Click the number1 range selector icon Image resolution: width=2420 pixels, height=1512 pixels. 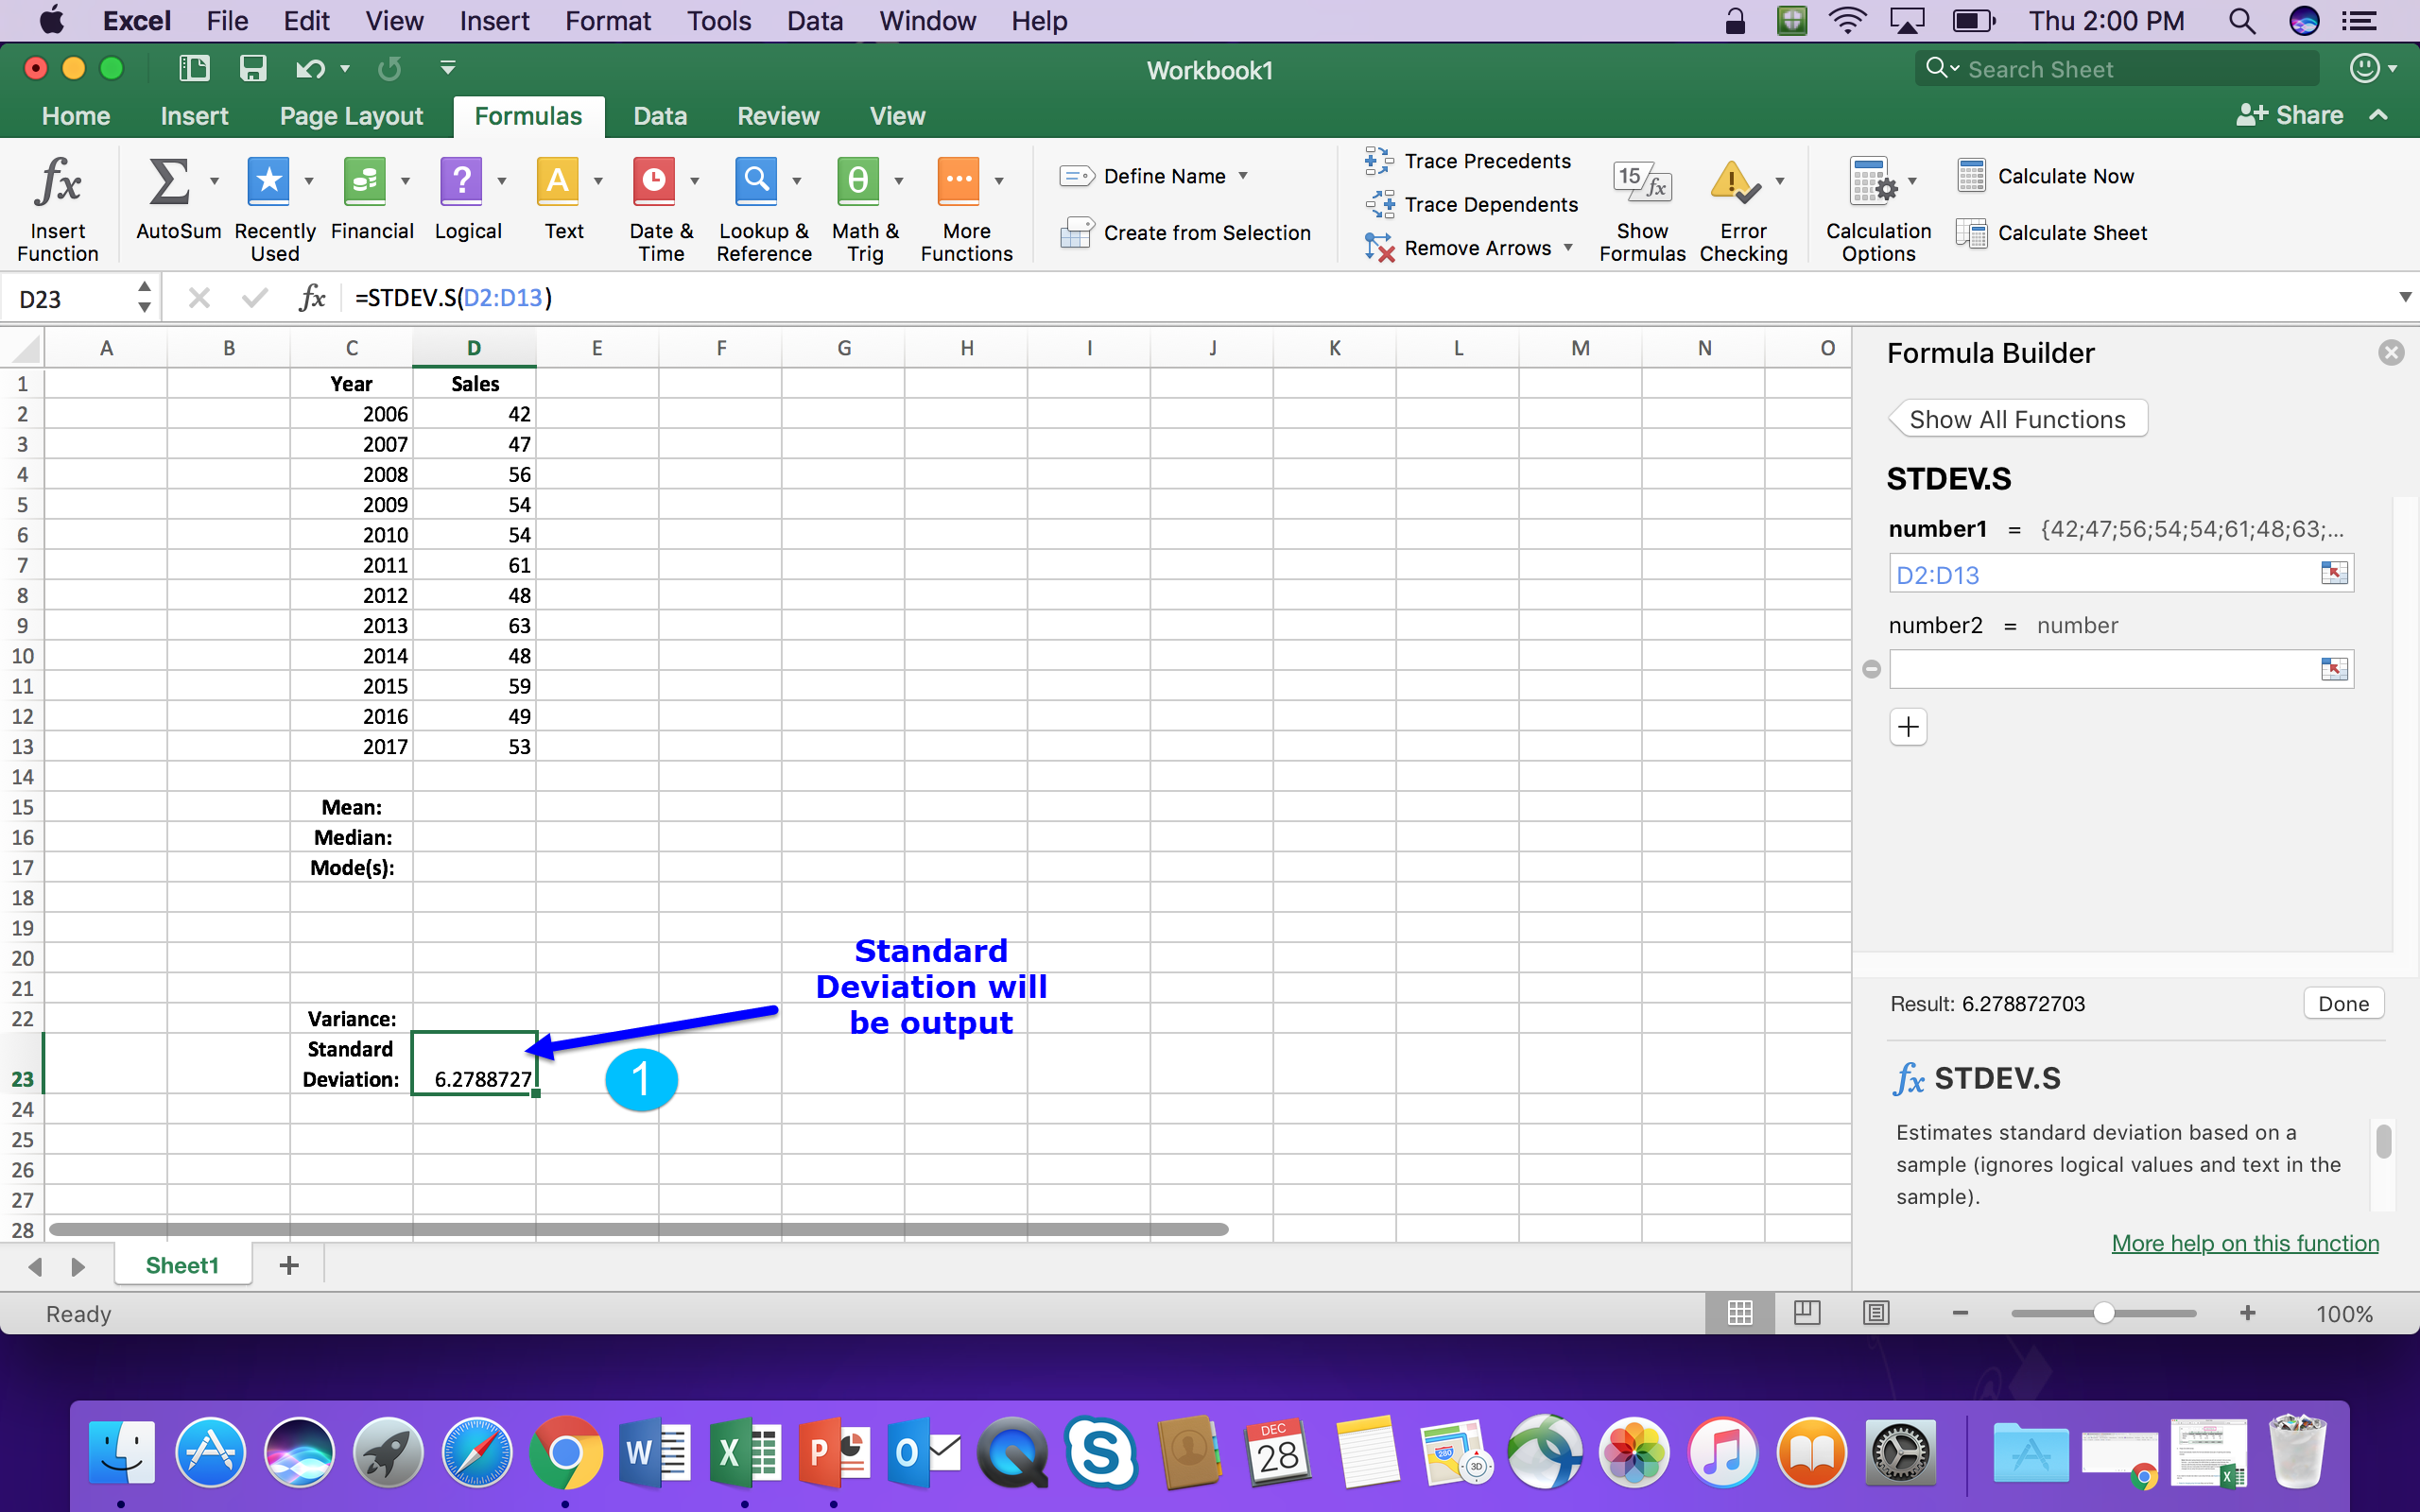[x=2333, y=573]
